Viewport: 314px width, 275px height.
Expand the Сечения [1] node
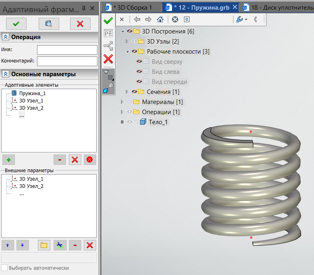click(x=127, y=92)
